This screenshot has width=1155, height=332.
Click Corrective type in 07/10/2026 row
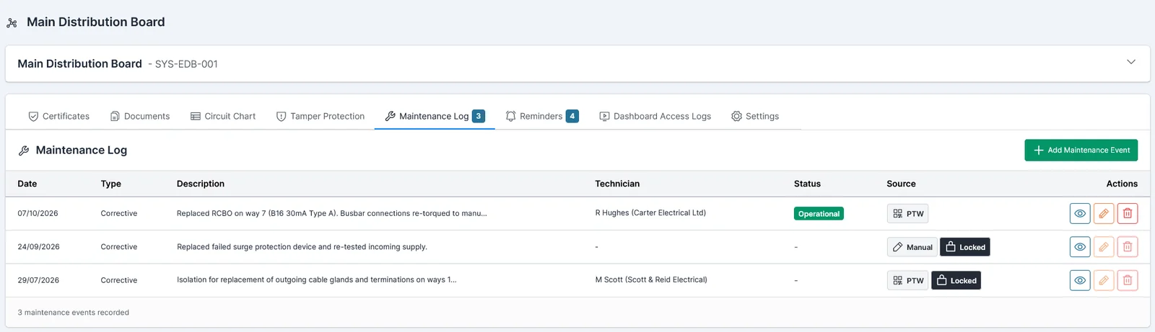119,213
